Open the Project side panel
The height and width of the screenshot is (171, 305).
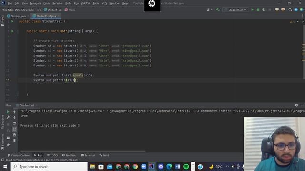click(2, 21)
